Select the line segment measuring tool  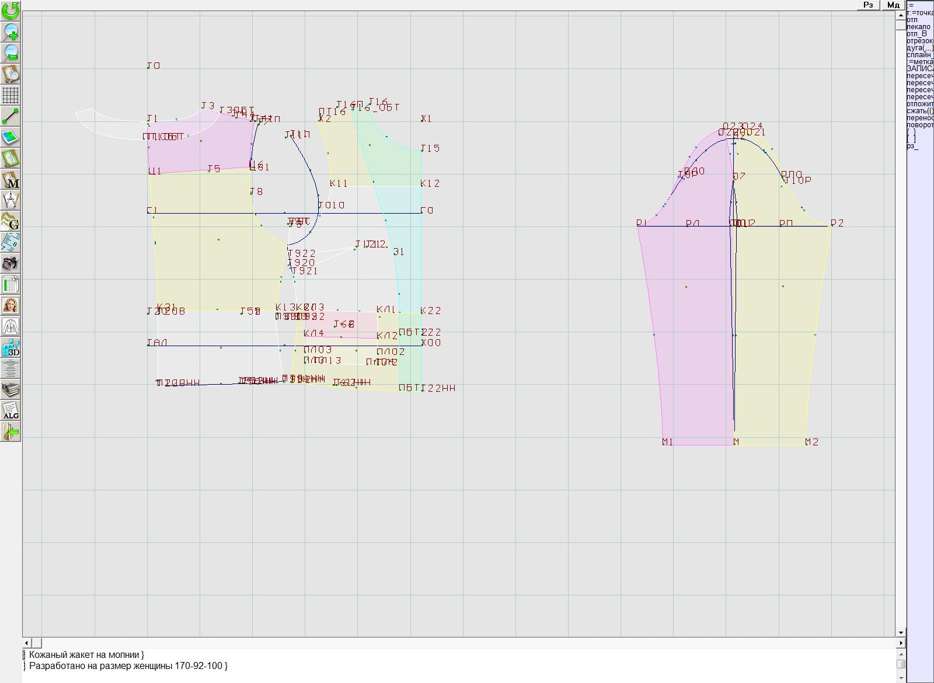pyautogui.click(x=11, y=116)
